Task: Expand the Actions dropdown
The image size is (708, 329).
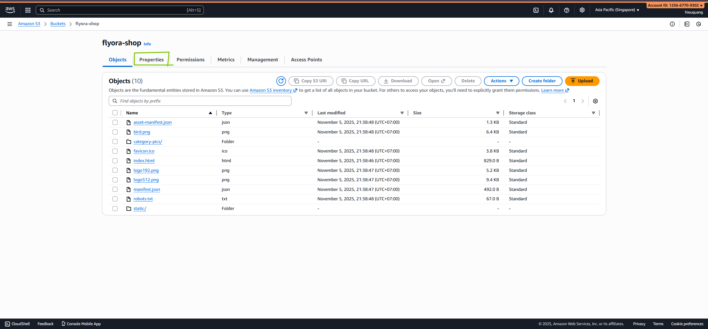Action: coord(501,81)
